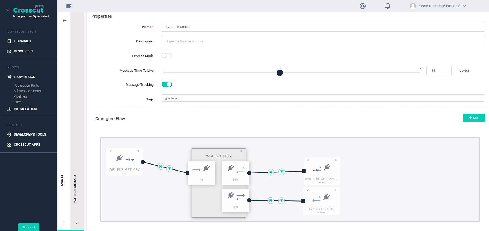489x231 pixels.
Task: Go to Subscription Ports
Action: [x=27, y=91]
